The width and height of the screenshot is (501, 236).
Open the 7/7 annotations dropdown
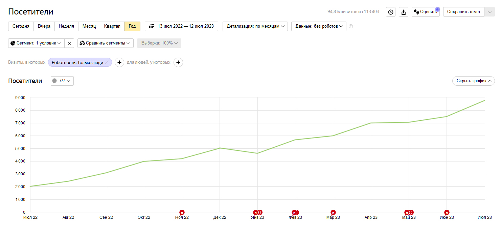(x=62, y=81)
